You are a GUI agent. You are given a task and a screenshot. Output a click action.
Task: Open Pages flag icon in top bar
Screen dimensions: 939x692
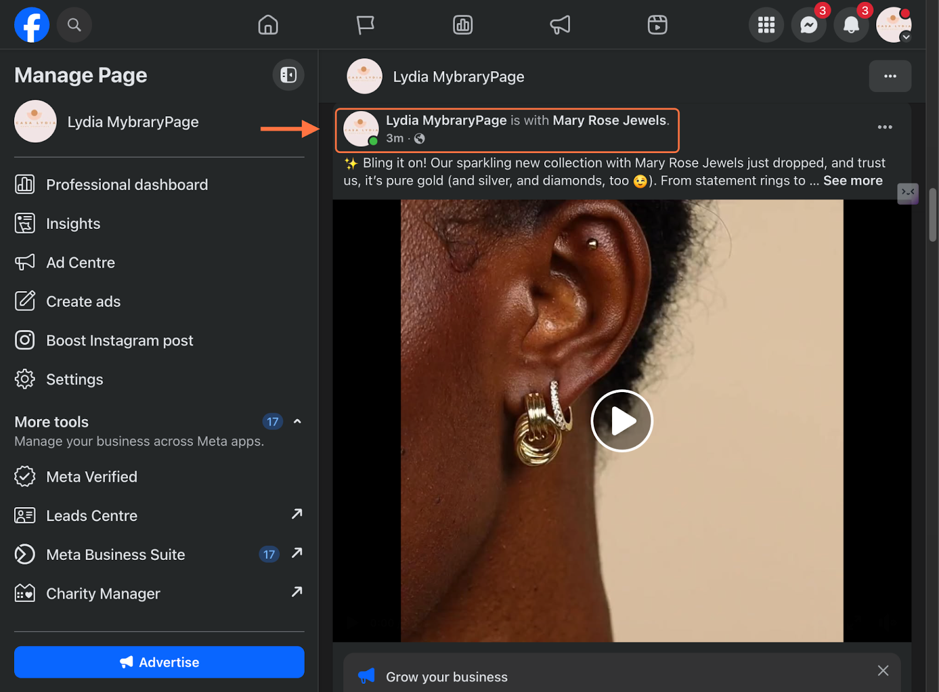point(365,25)
